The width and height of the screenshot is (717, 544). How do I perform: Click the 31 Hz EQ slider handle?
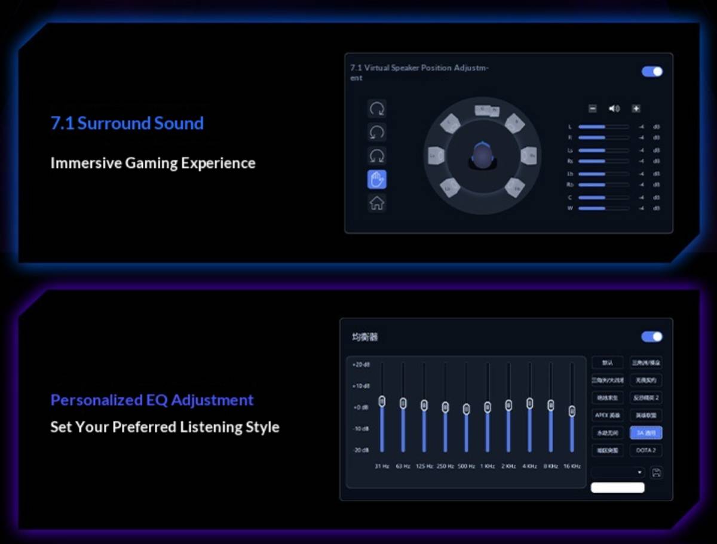382,401
